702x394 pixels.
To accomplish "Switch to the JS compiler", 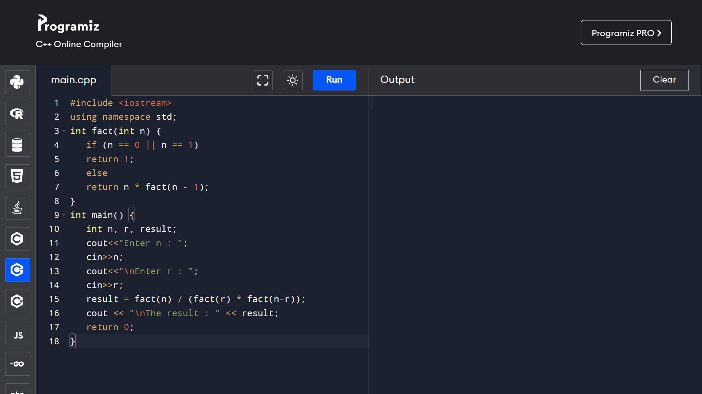I will (x=18, y=333).
